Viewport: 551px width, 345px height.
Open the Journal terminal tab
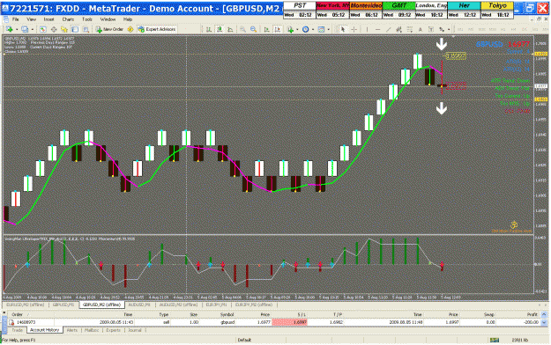(x=135, y=330)
